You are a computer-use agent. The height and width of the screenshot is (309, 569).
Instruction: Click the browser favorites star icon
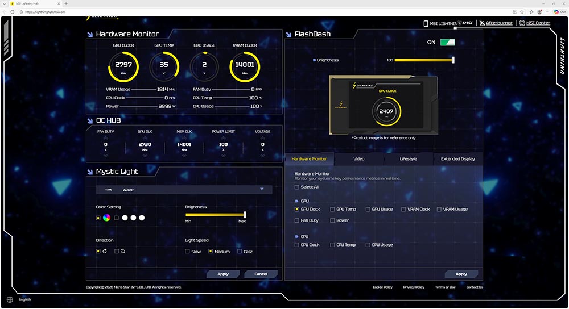click(514, 12)
